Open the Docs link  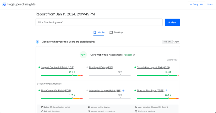click(210, 4)
